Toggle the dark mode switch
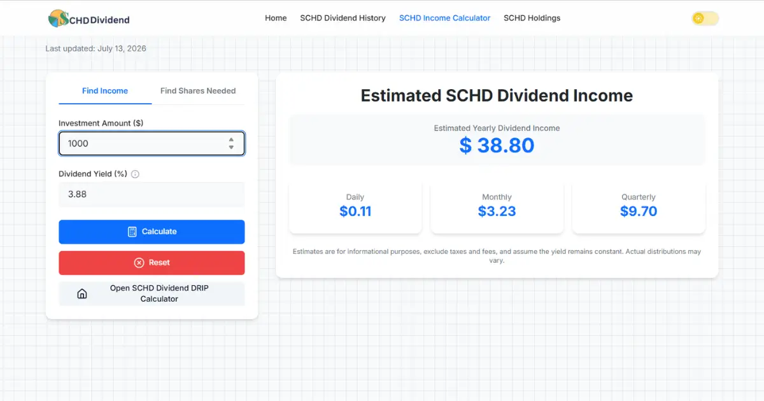The image size is (764, 401). [x=705, y=18]
